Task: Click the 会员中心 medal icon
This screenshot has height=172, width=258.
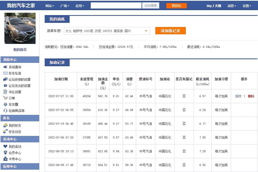Action: pyautogui.click(x=5, y=153)
